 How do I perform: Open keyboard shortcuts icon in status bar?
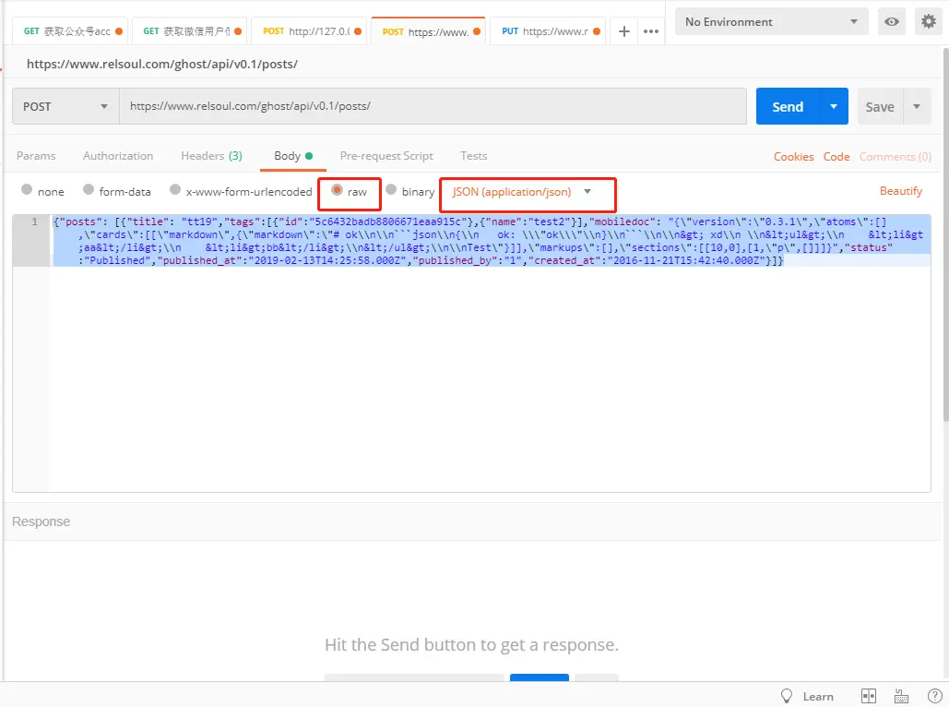(x=901, y=696)
